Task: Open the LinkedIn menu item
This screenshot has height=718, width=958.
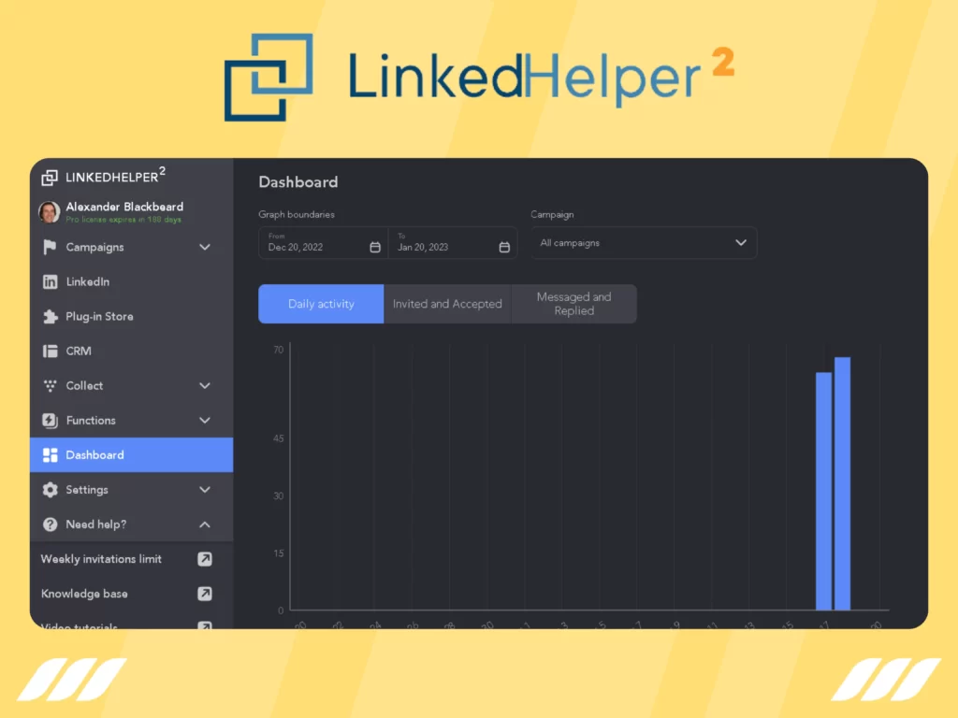Action: click(131, 281)
